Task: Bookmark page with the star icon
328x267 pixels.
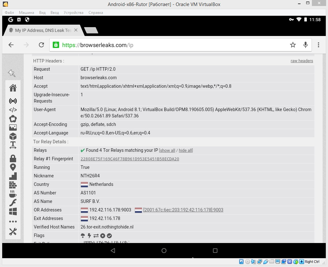Action: pos(293,45)
